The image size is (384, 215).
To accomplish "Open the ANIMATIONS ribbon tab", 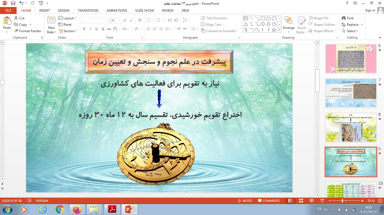I will pos(117,10).
